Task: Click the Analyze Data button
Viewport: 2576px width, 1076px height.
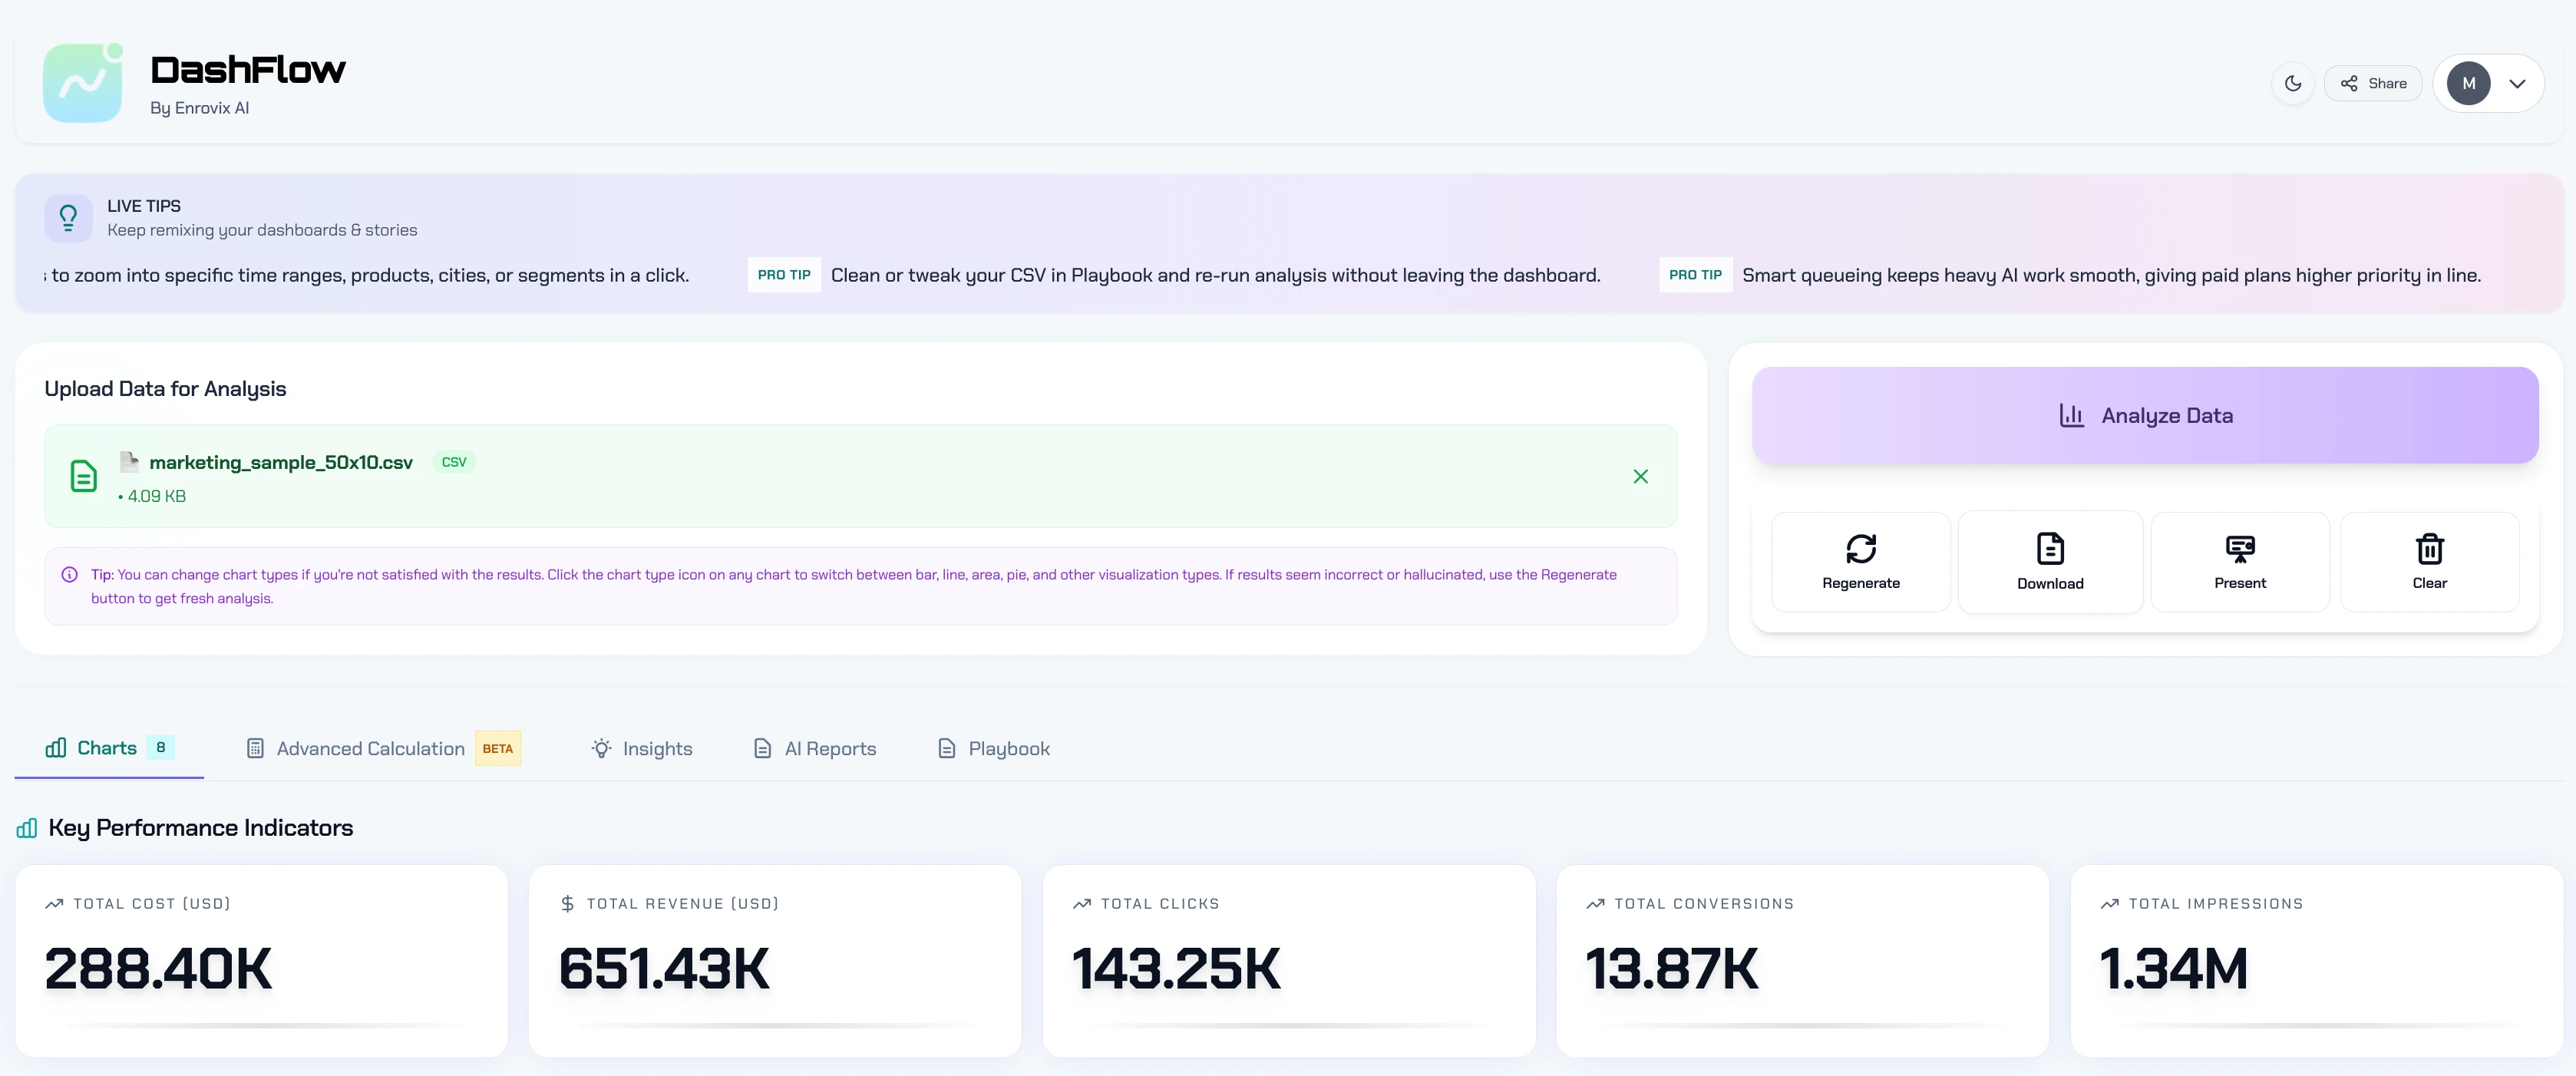Action: (2144, 415)
